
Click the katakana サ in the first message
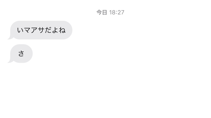click(x=41, y=30)
